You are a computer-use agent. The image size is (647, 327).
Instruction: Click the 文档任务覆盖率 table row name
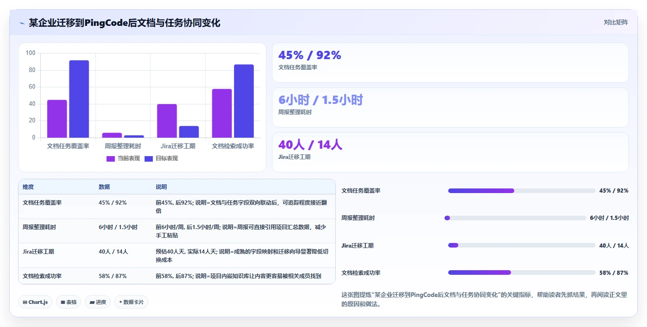tap(42, 203)
